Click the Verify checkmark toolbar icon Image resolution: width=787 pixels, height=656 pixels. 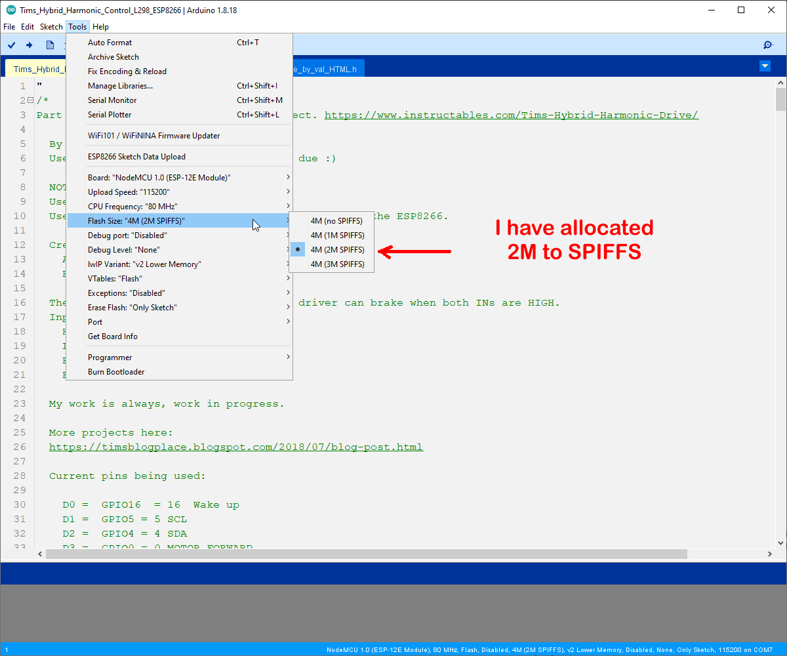(12, 45)
